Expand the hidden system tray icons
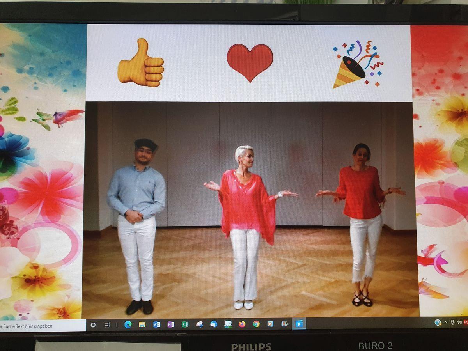This screenshot has height=351, width=468. 446,323
